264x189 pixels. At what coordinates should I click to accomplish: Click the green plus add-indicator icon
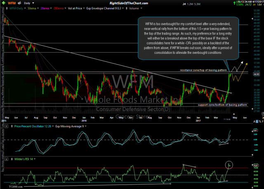coord(3,3)
